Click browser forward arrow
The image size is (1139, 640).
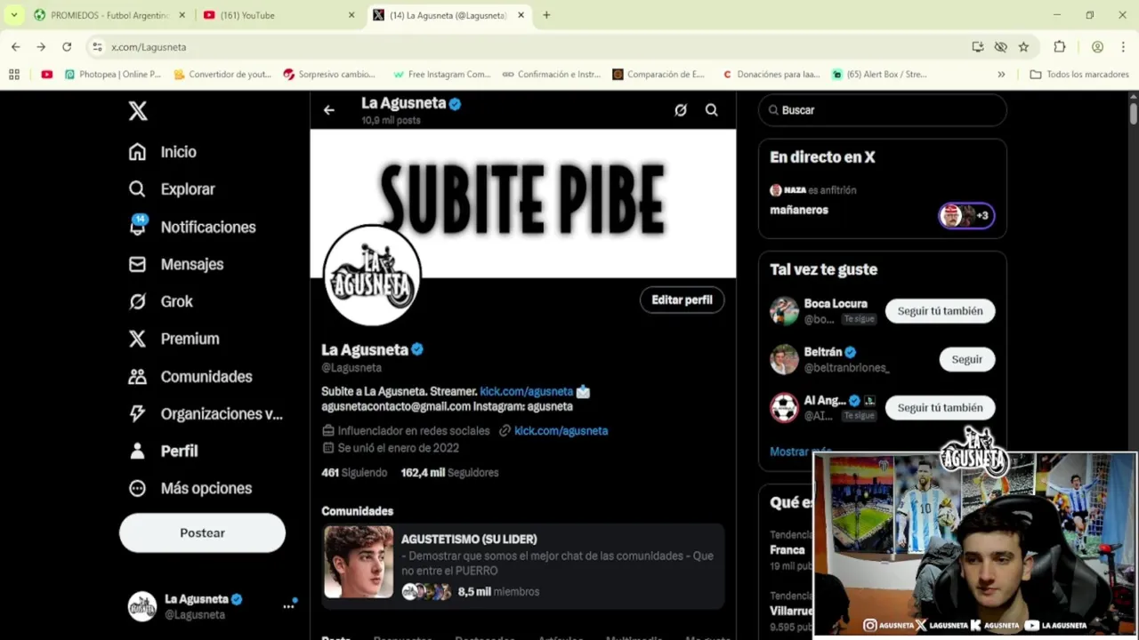tap(41, 47)
